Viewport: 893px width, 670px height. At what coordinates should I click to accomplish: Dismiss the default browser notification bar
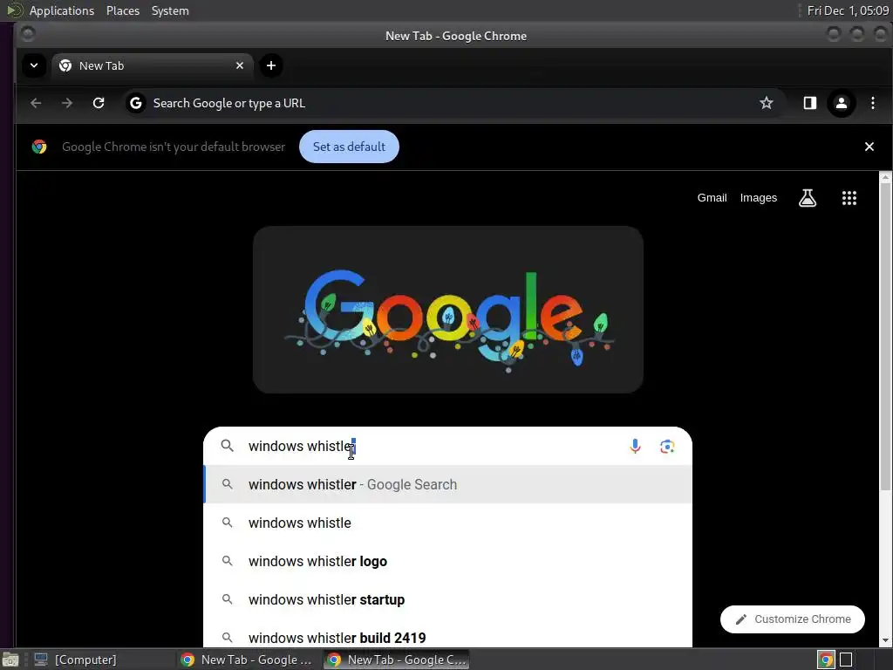(869, 147)
